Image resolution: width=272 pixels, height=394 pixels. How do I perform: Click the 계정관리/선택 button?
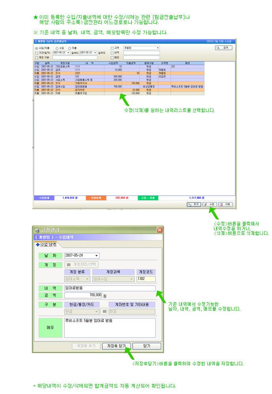[x=82, y=265]
